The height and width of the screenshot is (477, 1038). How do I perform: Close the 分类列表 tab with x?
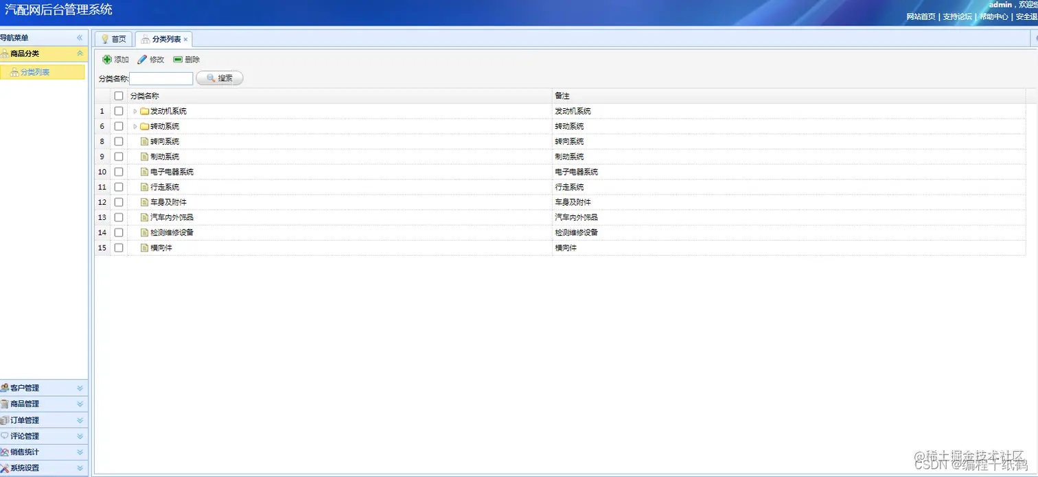[185, 40]
